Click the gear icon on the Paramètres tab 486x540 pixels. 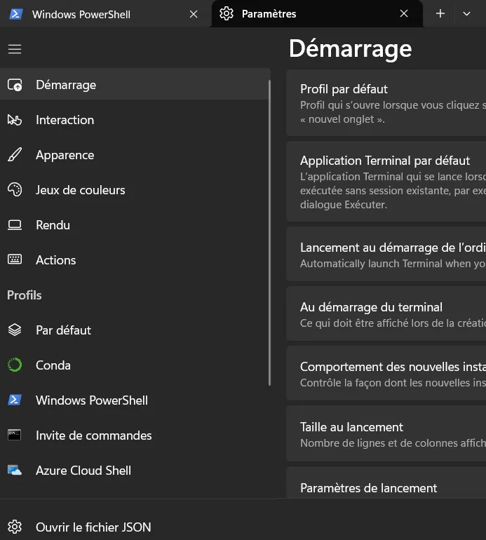click(x=227, y=14)
